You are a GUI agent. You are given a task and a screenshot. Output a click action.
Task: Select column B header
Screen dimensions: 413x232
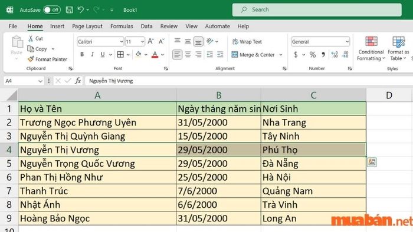click(x=219, y=95)
